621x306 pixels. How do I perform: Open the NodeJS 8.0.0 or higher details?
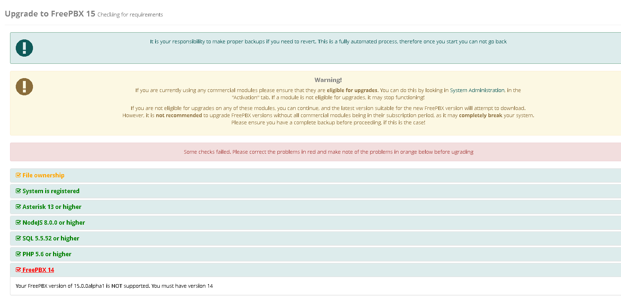(54, 223)
